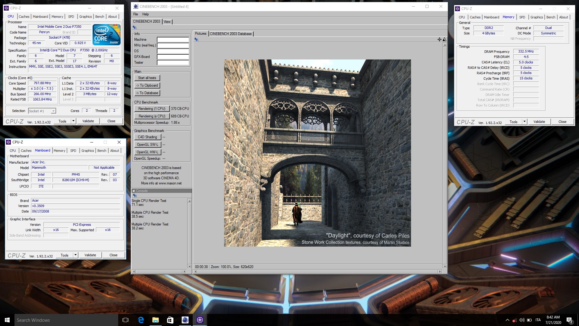
Task: Open the network status tray icon
Action: [514, 320]
